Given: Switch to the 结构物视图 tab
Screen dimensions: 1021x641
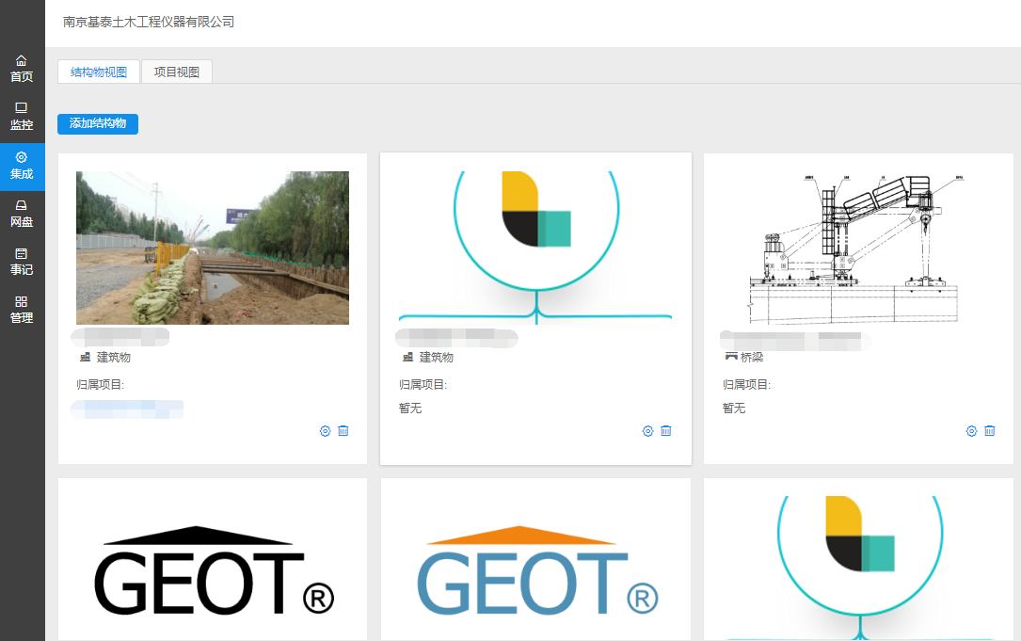Looking at the screenshot, I should (99, 72).
